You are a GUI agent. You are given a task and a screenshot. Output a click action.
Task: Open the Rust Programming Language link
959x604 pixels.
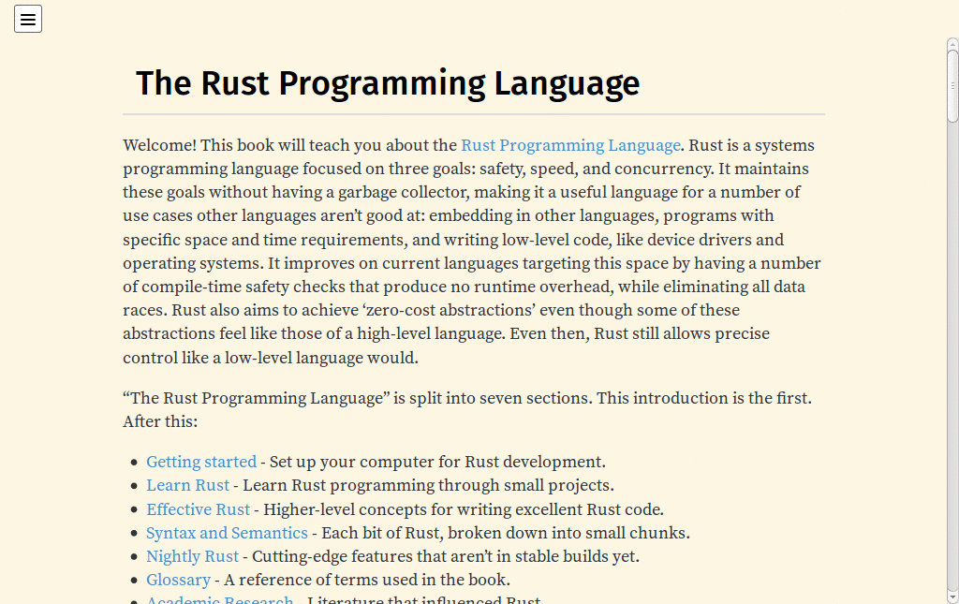(x=570, y=145)
